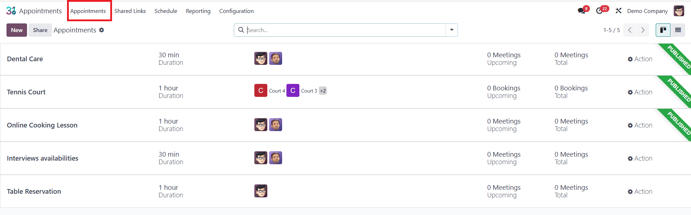Viewport: 691px width, 215px height.
Task: Open the Demo Company switcher
Action: point(647,11)
